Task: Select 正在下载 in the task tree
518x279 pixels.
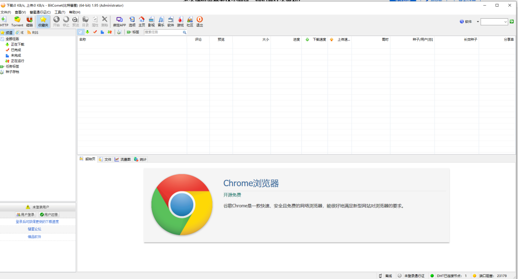Action: (x=18, y=45)
